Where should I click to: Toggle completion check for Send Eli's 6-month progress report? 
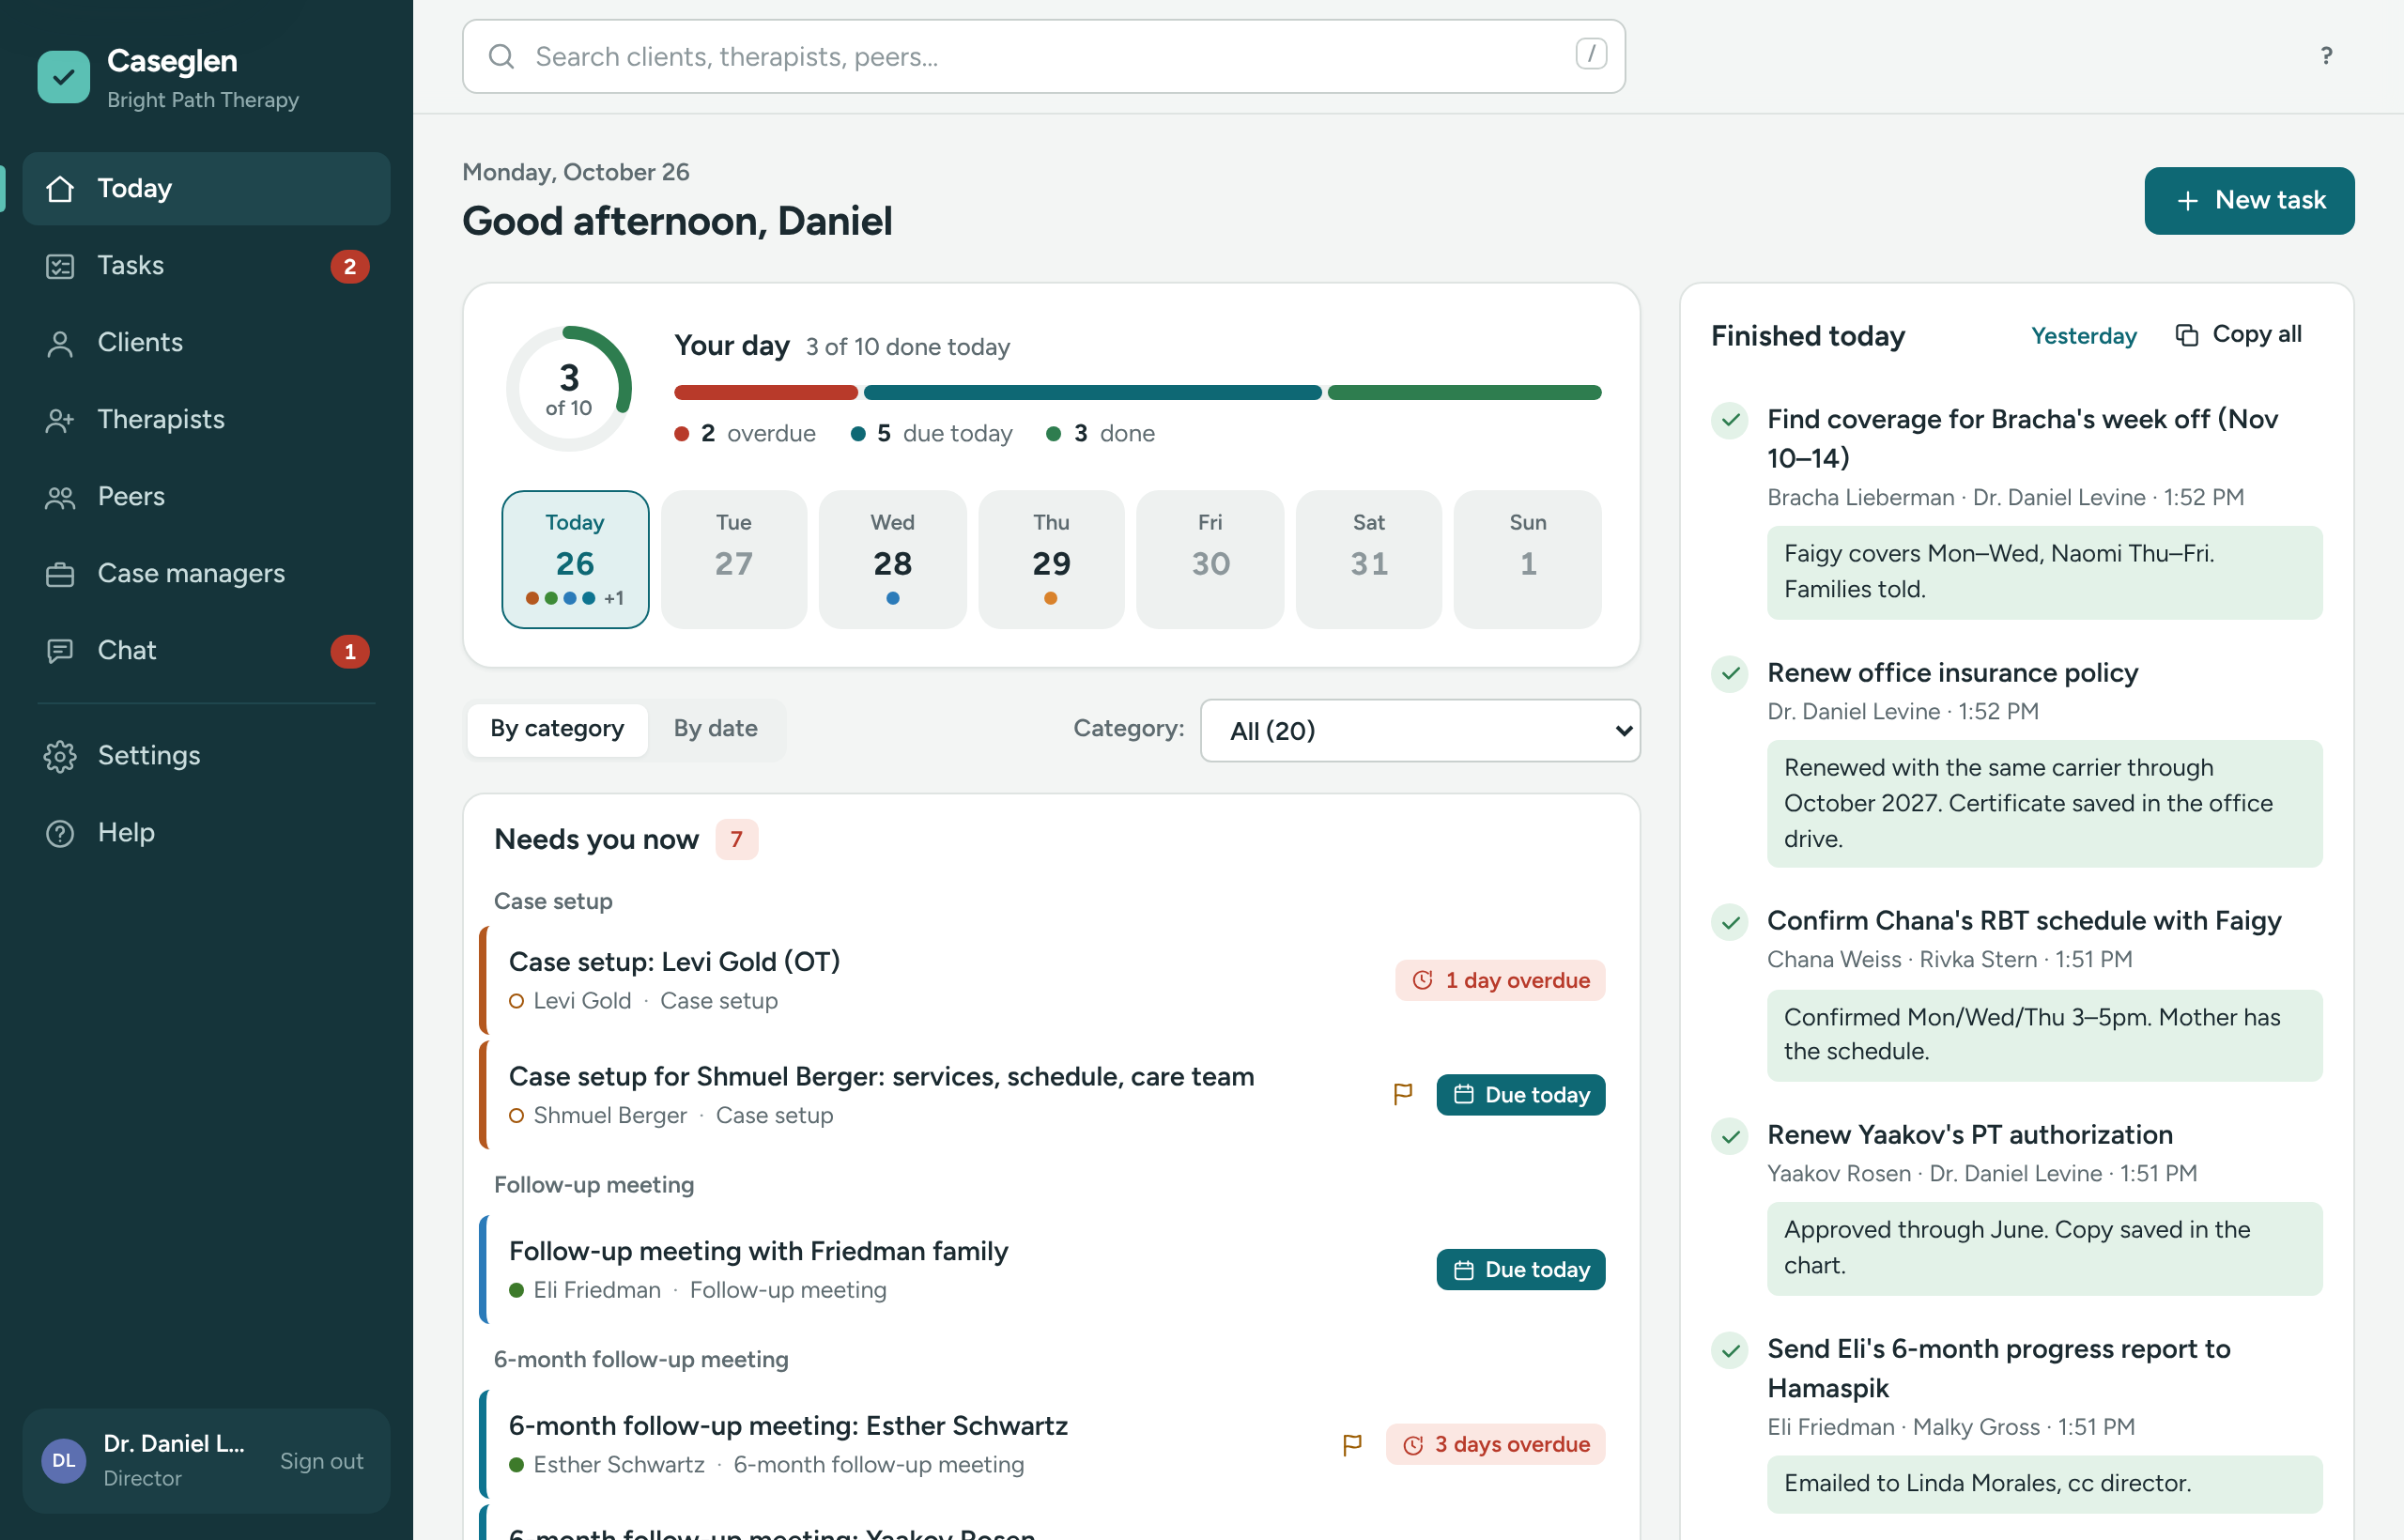pyautogui.click(x=1730, y=1350)
